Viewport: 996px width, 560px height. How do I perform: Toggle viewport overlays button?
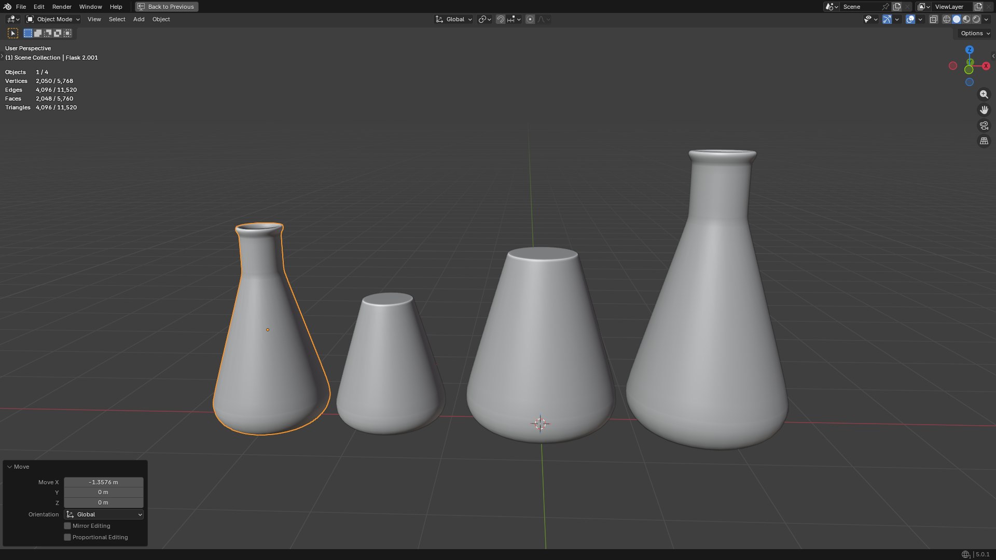tap(910, 19)
